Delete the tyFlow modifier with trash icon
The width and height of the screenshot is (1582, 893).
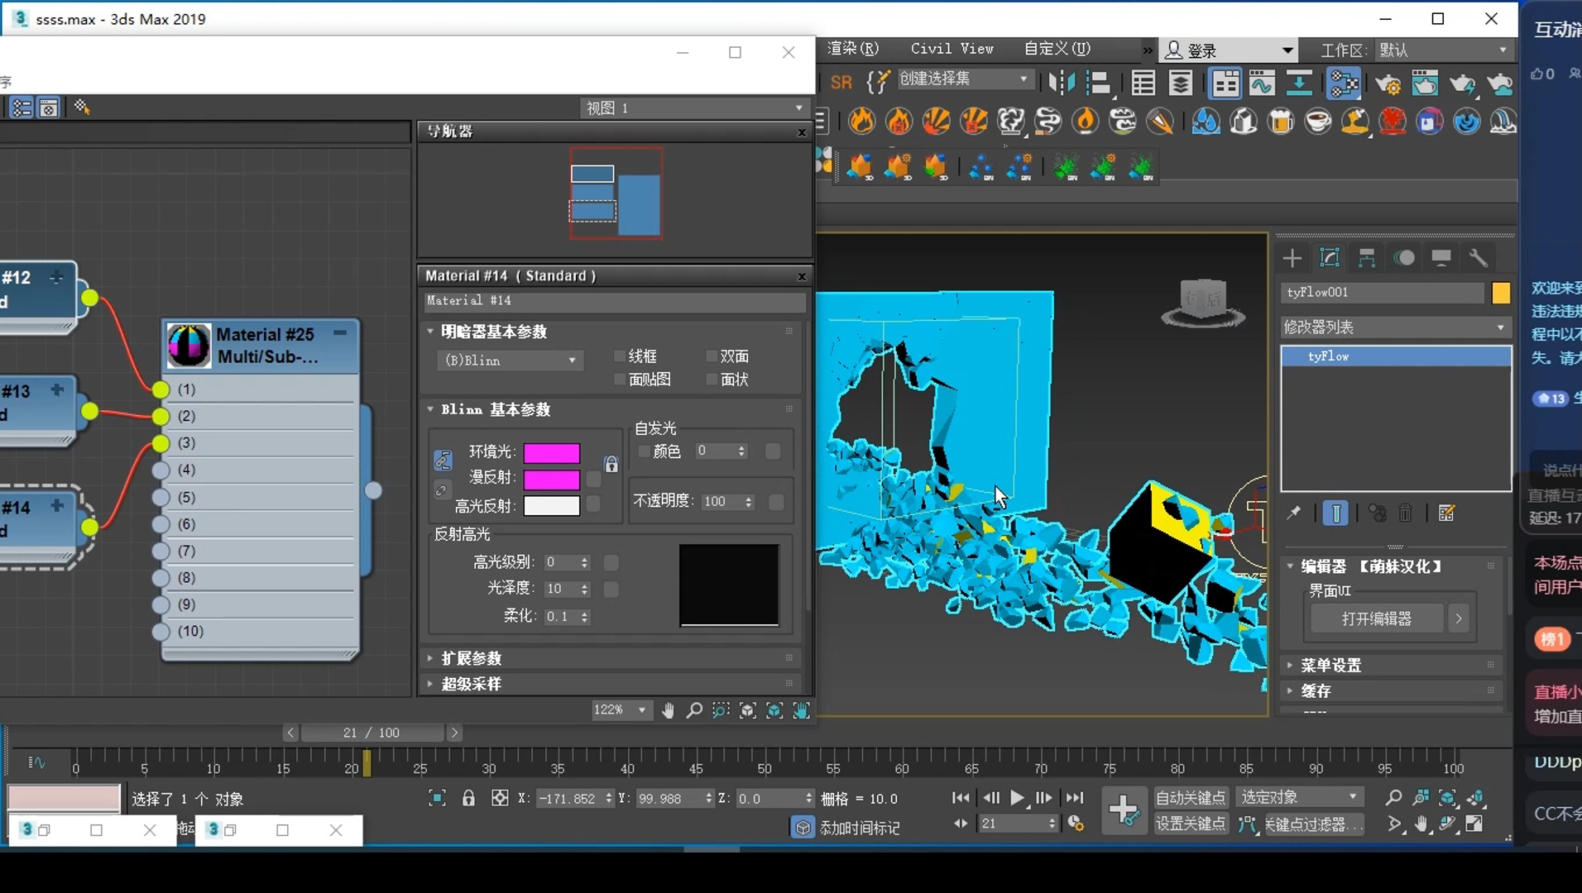point(1407,513)
